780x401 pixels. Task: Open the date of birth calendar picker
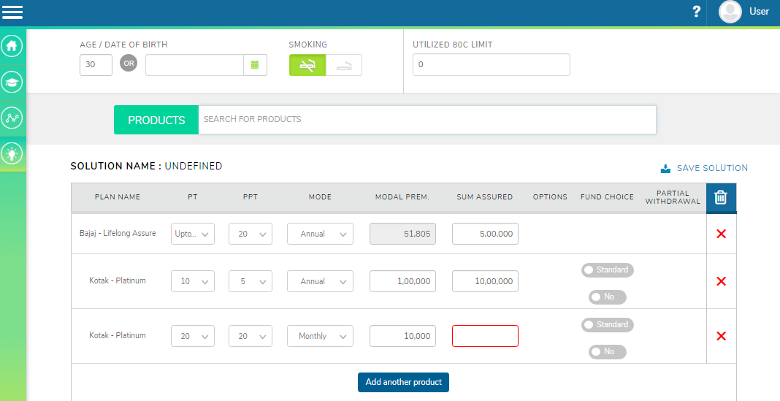(255, 65)
